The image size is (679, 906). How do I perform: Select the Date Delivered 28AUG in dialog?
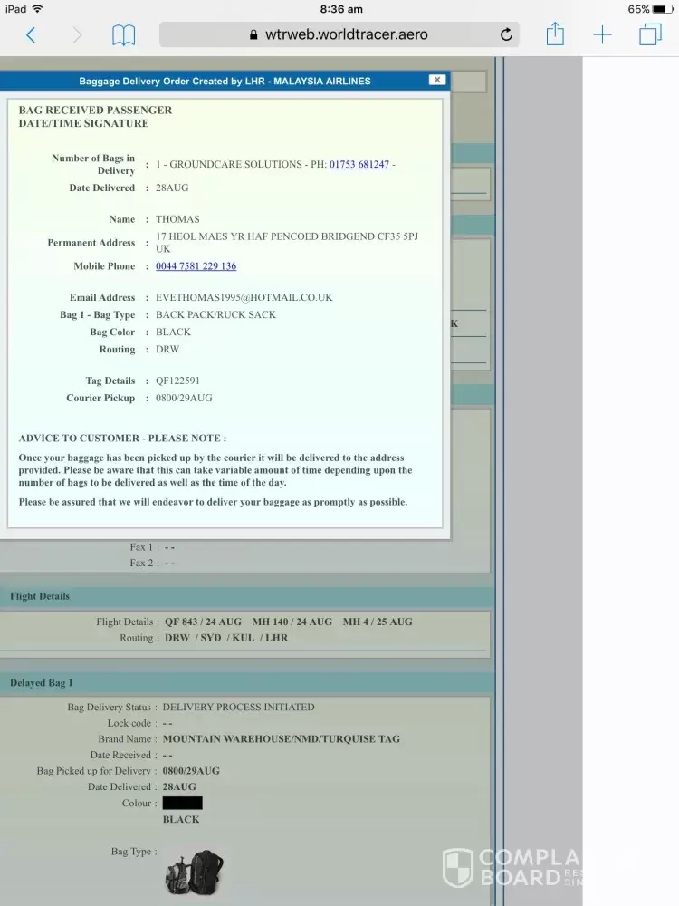[172, 188]
